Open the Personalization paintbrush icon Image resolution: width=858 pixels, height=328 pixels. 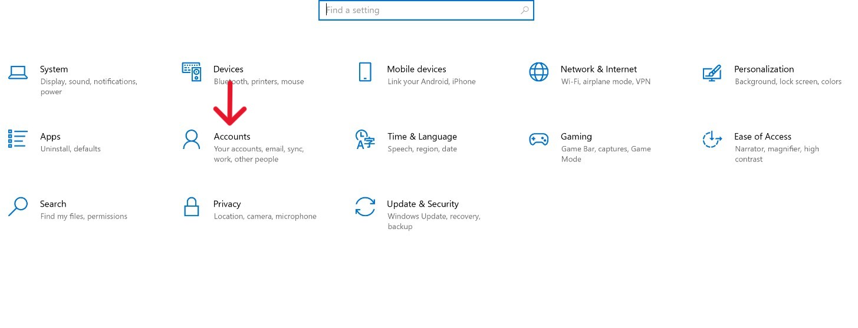(712, 72)
